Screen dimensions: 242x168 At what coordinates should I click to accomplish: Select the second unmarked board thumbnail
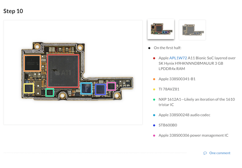coord(192,30)
